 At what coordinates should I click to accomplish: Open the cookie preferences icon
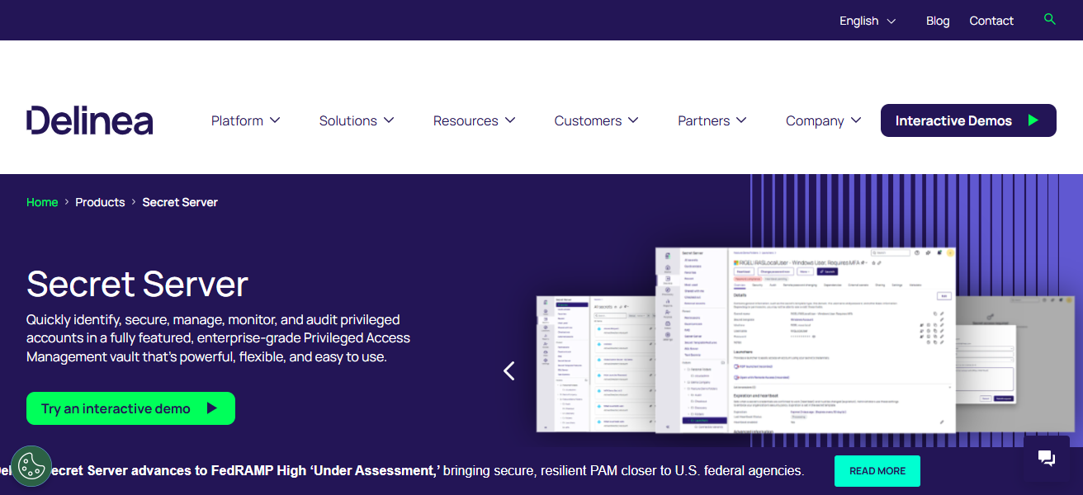pos(31,466)
